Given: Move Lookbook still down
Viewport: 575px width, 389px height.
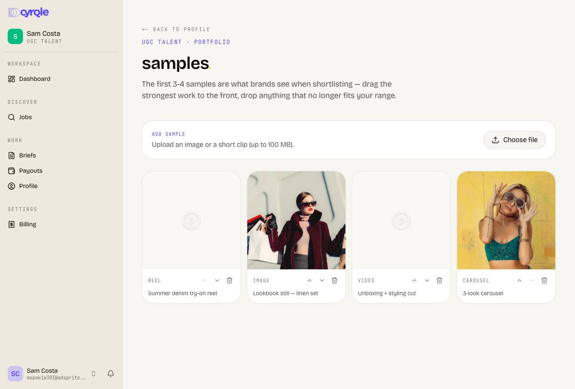Looking at the screenshot, I should point(322,280).
